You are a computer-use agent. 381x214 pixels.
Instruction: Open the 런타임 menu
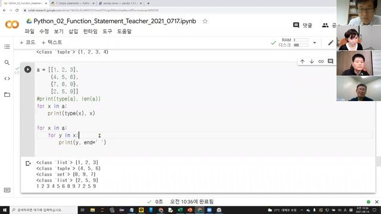(90, 32)
